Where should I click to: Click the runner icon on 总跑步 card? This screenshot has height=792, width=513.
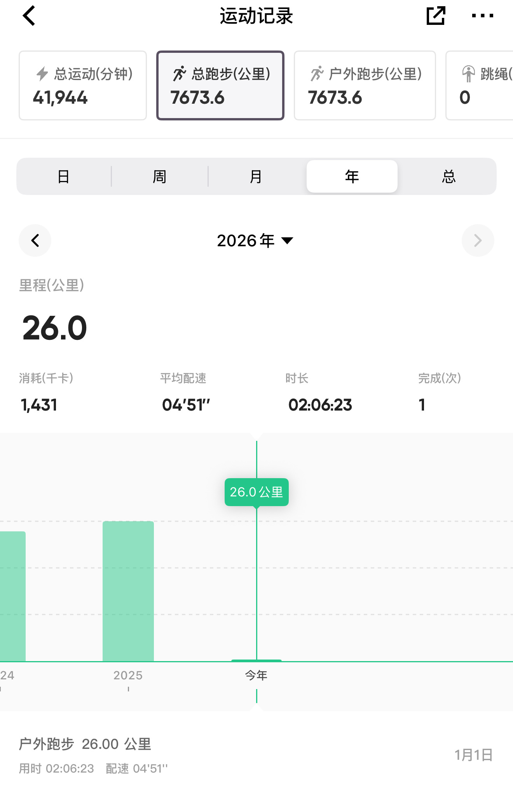point(180,74)
